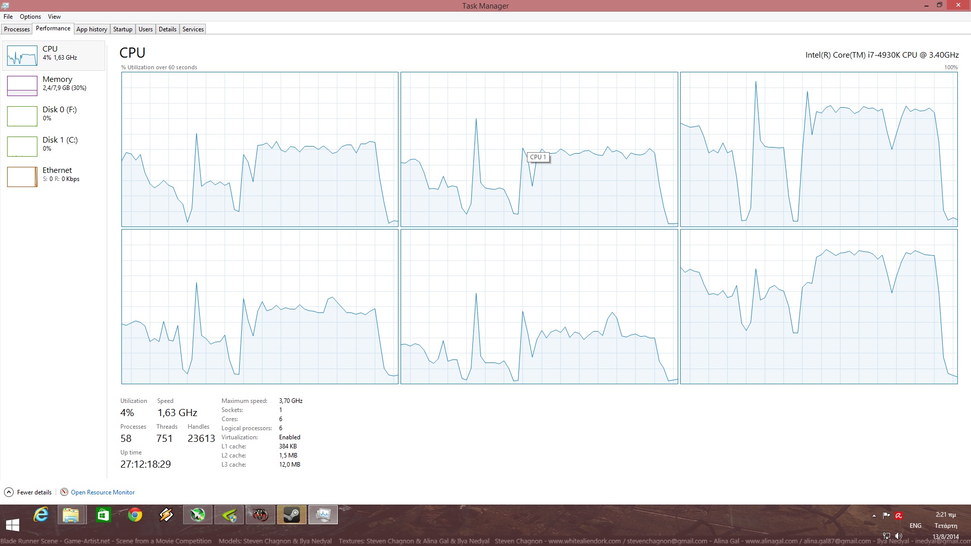Go to the Details tab
Viewport: 971px width, 546px height.
pyautogui.click(x=167, y=29)
